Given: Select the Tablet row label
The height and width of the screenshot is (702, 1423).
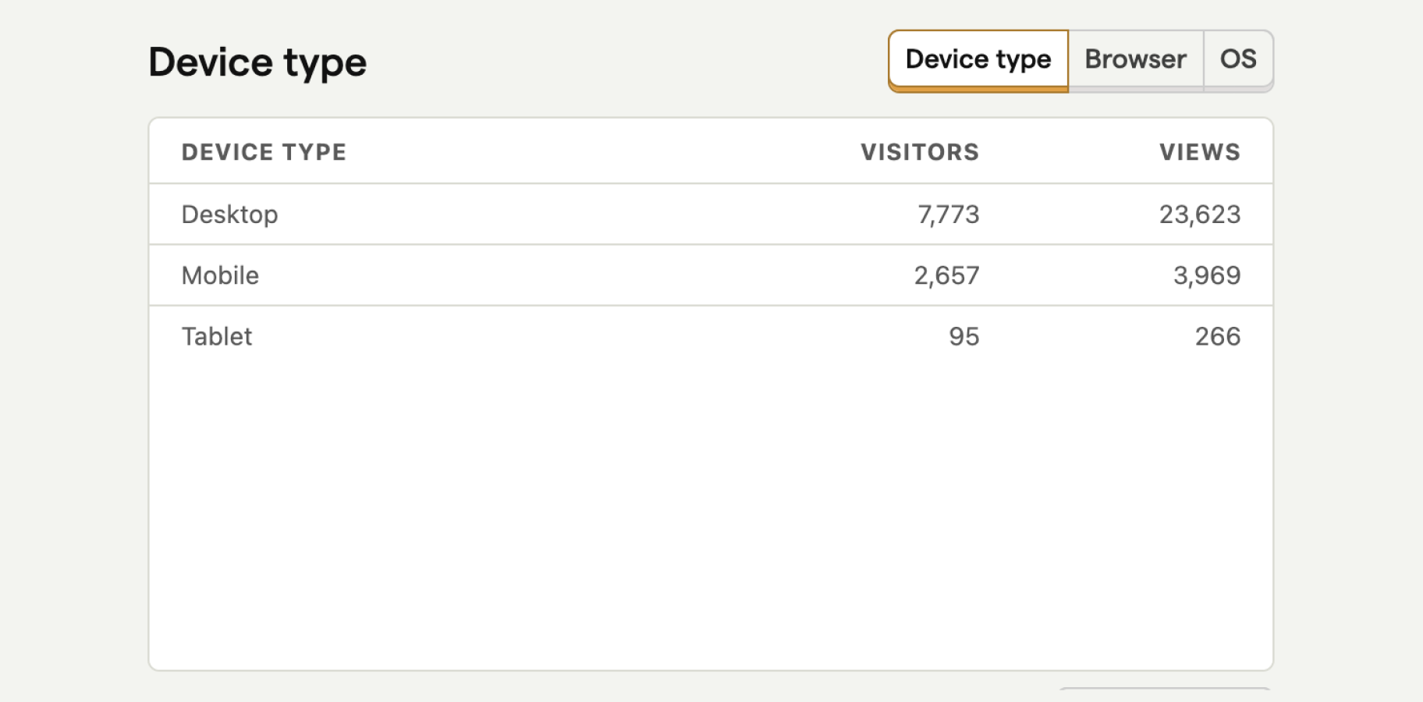Looking at the screenshot, I should click(217, 336).
